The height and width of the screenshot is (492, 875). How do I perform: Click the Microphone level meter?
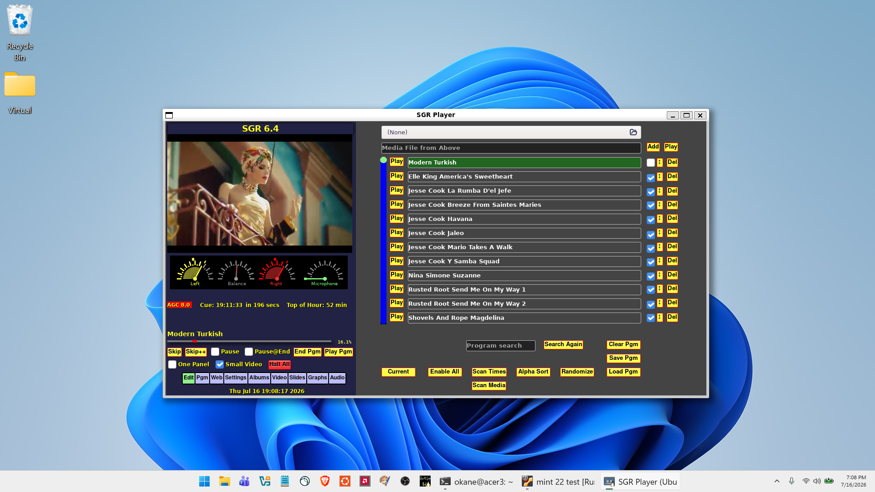coord(324,272)
